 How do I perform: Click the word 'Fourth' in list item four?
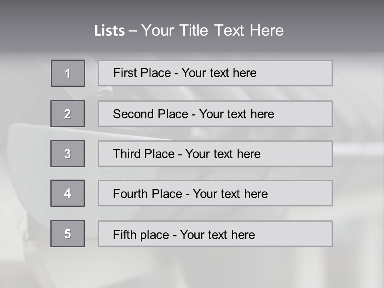pyautogui.click(x=131, y=194)
